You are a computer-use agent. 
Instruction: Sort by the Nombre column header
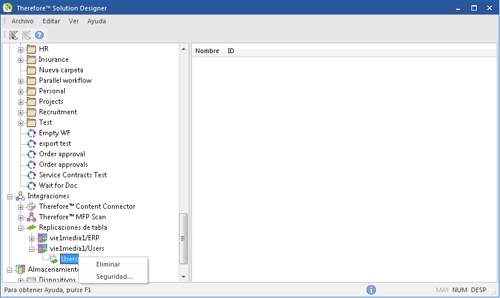(207, 51)
